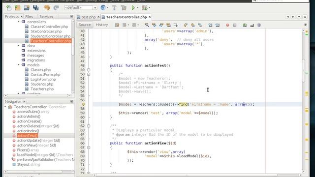
Task: Open dropdown arrow beside browser globe icon
Action: (x=108, y=8)
